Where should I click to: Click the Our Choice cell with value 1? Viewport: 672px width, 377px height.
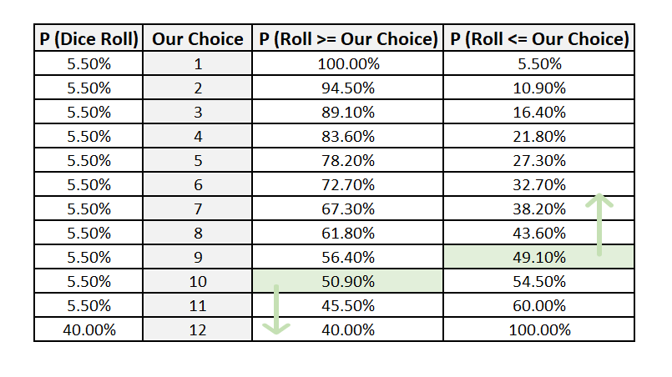point(198,64)
